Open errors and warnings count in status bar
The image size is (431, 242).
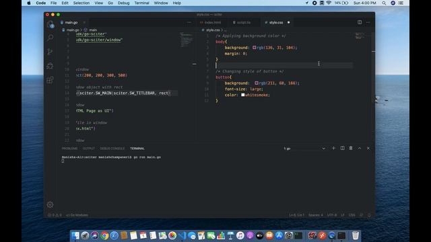point(55,215)
